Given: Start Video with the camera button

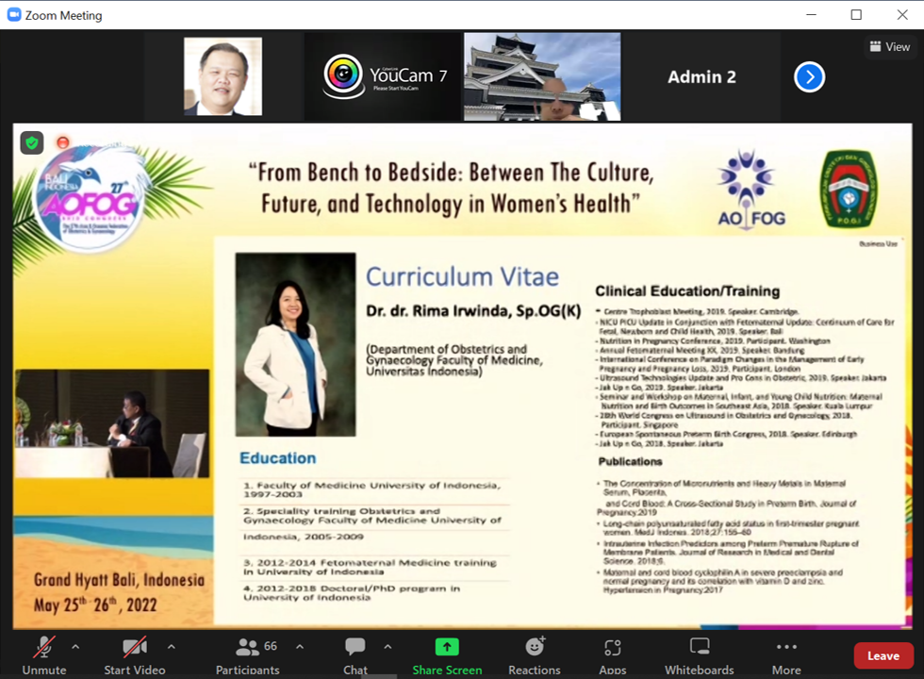Looking at the screenshot, I should point(135,654).
